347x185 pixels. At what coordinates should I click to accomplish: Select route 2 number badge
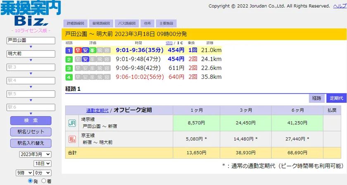69,59
